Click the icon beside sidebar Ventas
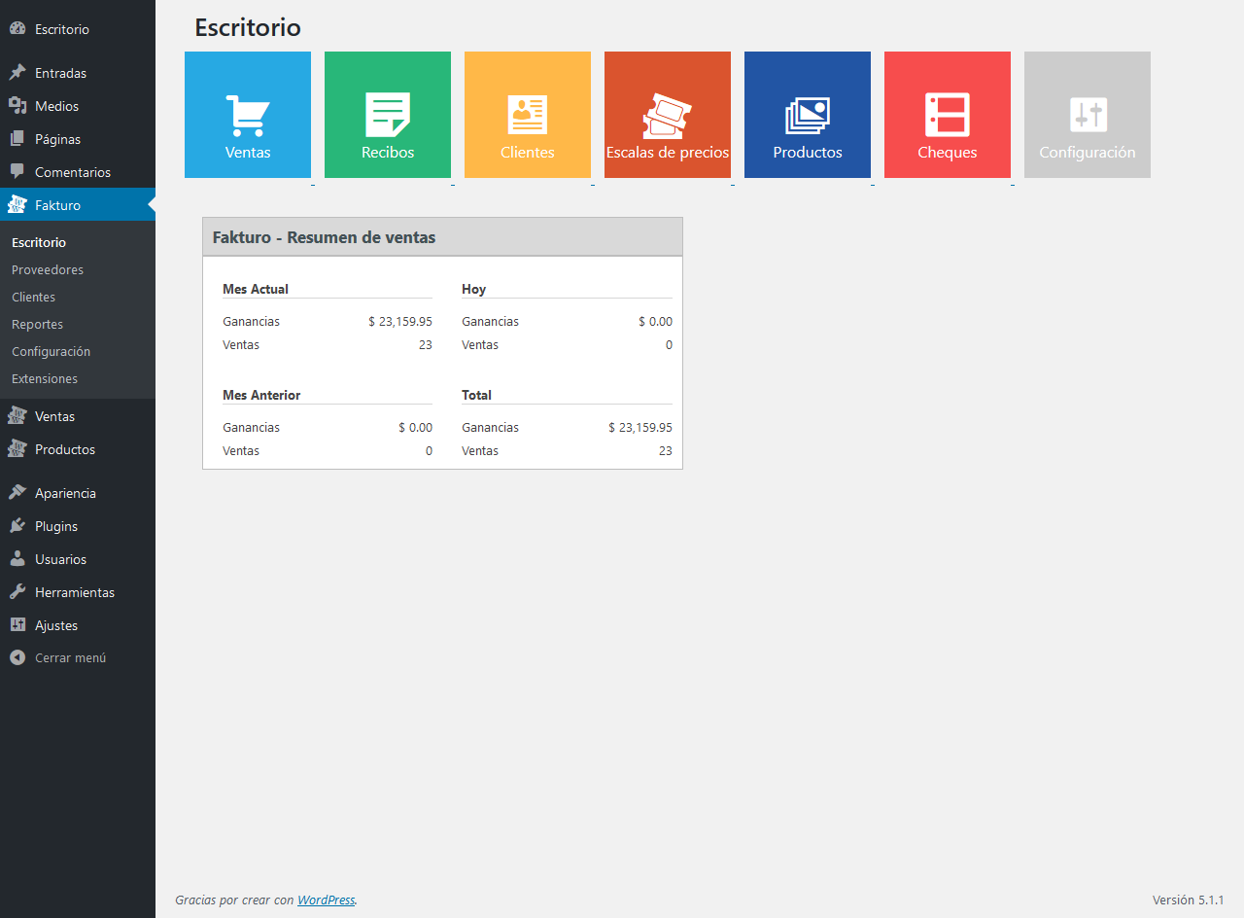This screenshot has height=918, width=1244. pyautogui.click(x=17, y=416)
